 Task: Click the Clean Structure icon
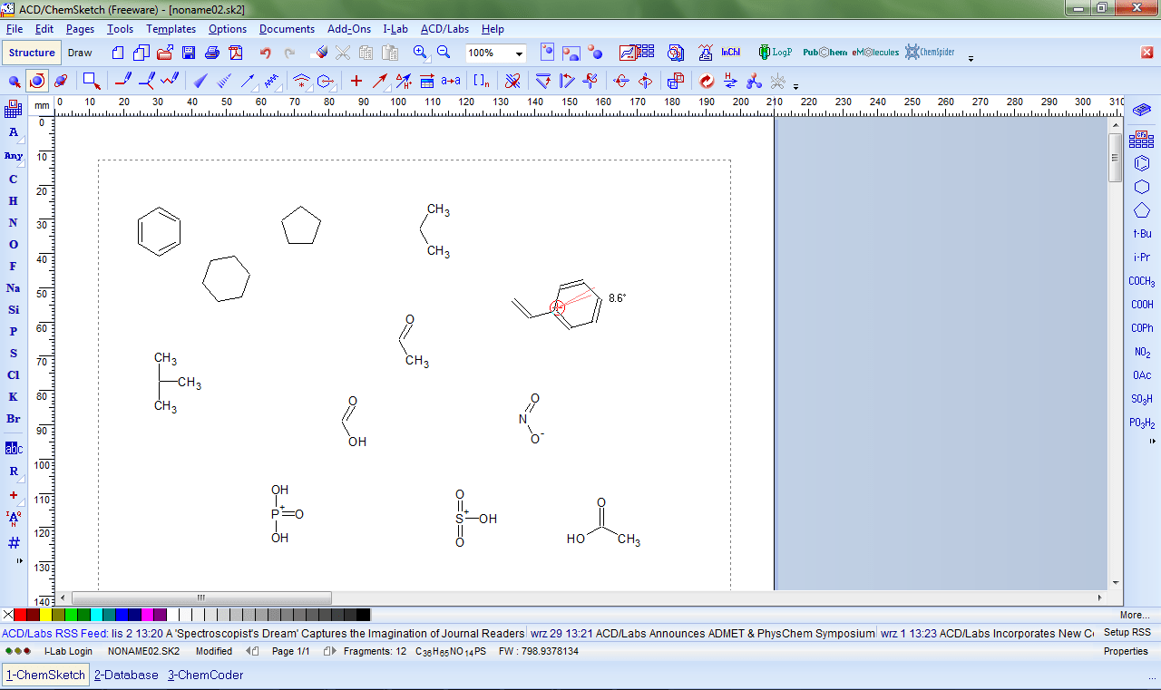click(x=705, y=81)
